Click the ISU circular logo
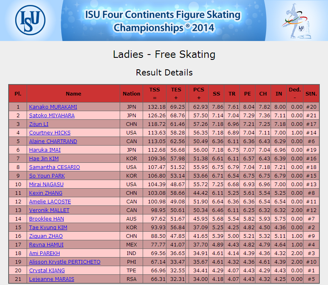 pos(30,20)
